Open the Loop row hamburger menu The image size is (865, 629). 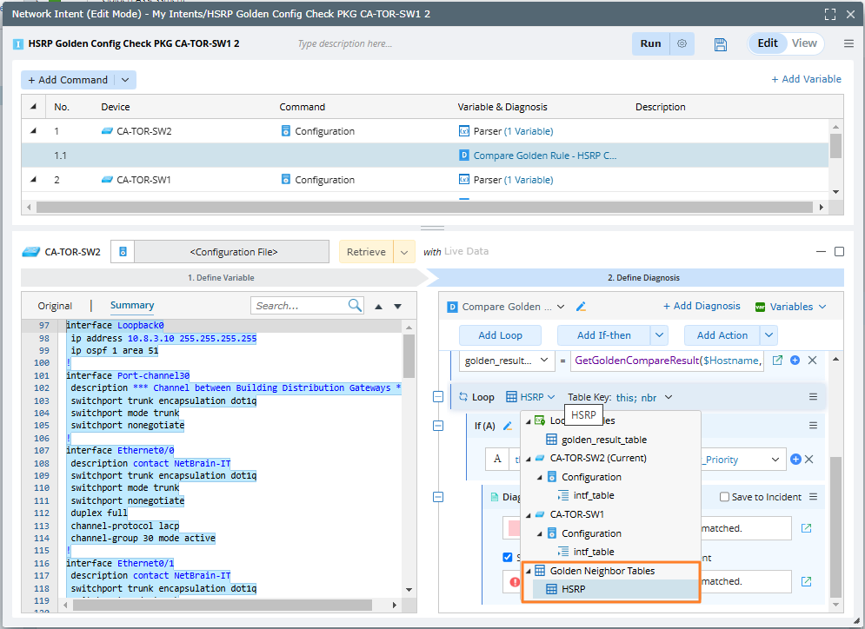click(813, 397)
